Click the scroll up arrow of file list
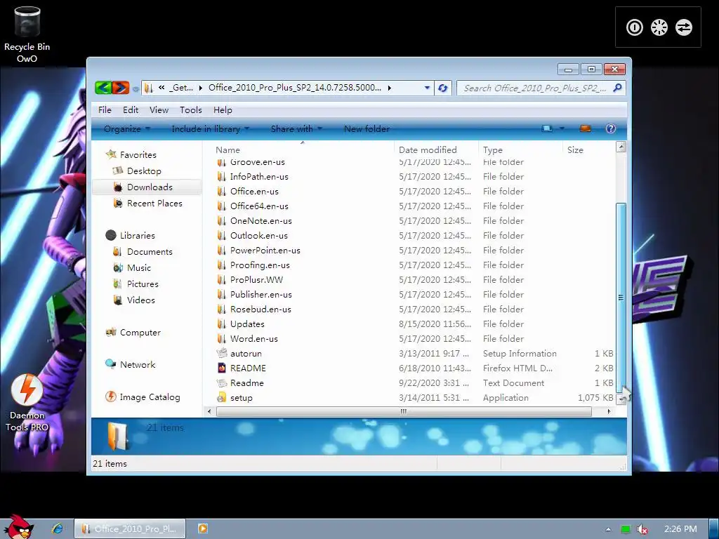 click(x=621, y=147)
